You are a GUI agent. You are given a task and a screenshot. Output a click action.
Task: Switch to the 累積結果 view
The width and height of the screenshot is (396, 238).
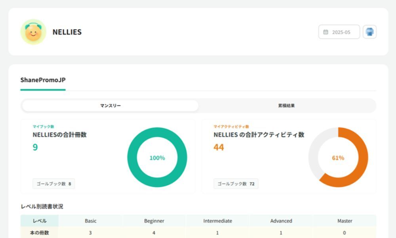pyautogui.click(x=286, y=106)
